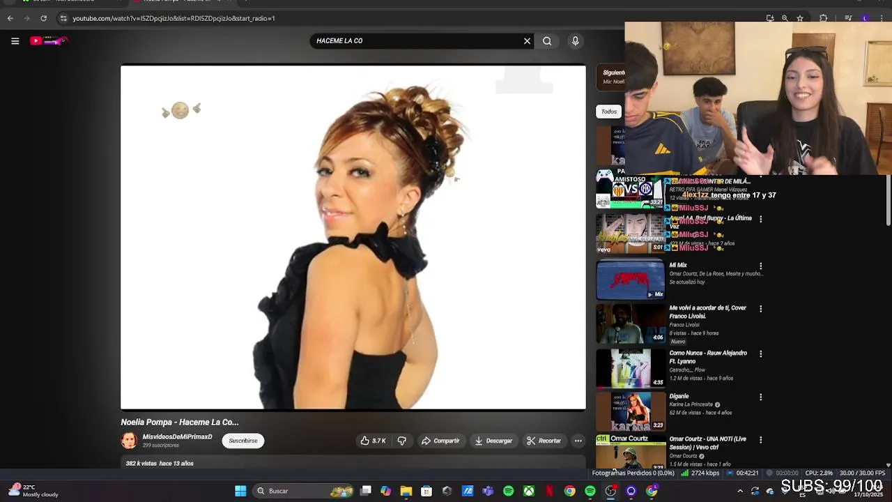Viewport: 892px width, 502px height.
Task: Open File Explorer from taskbar
Action: tap(406, 491)
